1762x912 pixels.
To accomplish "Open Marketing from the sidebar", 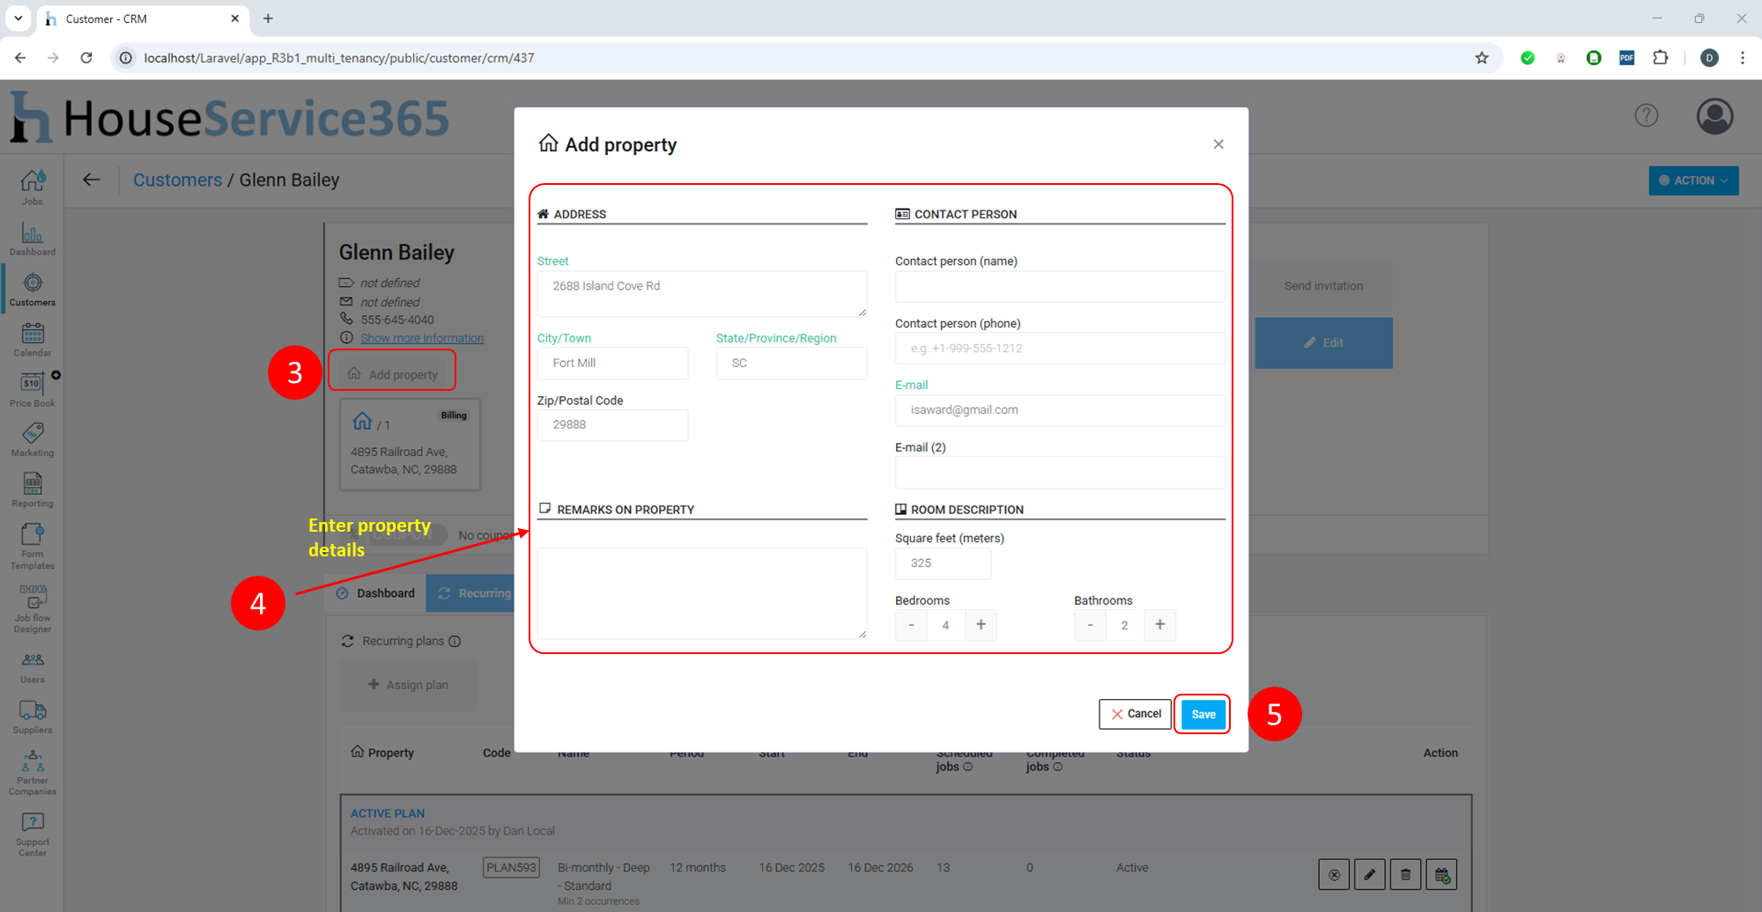I will (x=33, y=438).
